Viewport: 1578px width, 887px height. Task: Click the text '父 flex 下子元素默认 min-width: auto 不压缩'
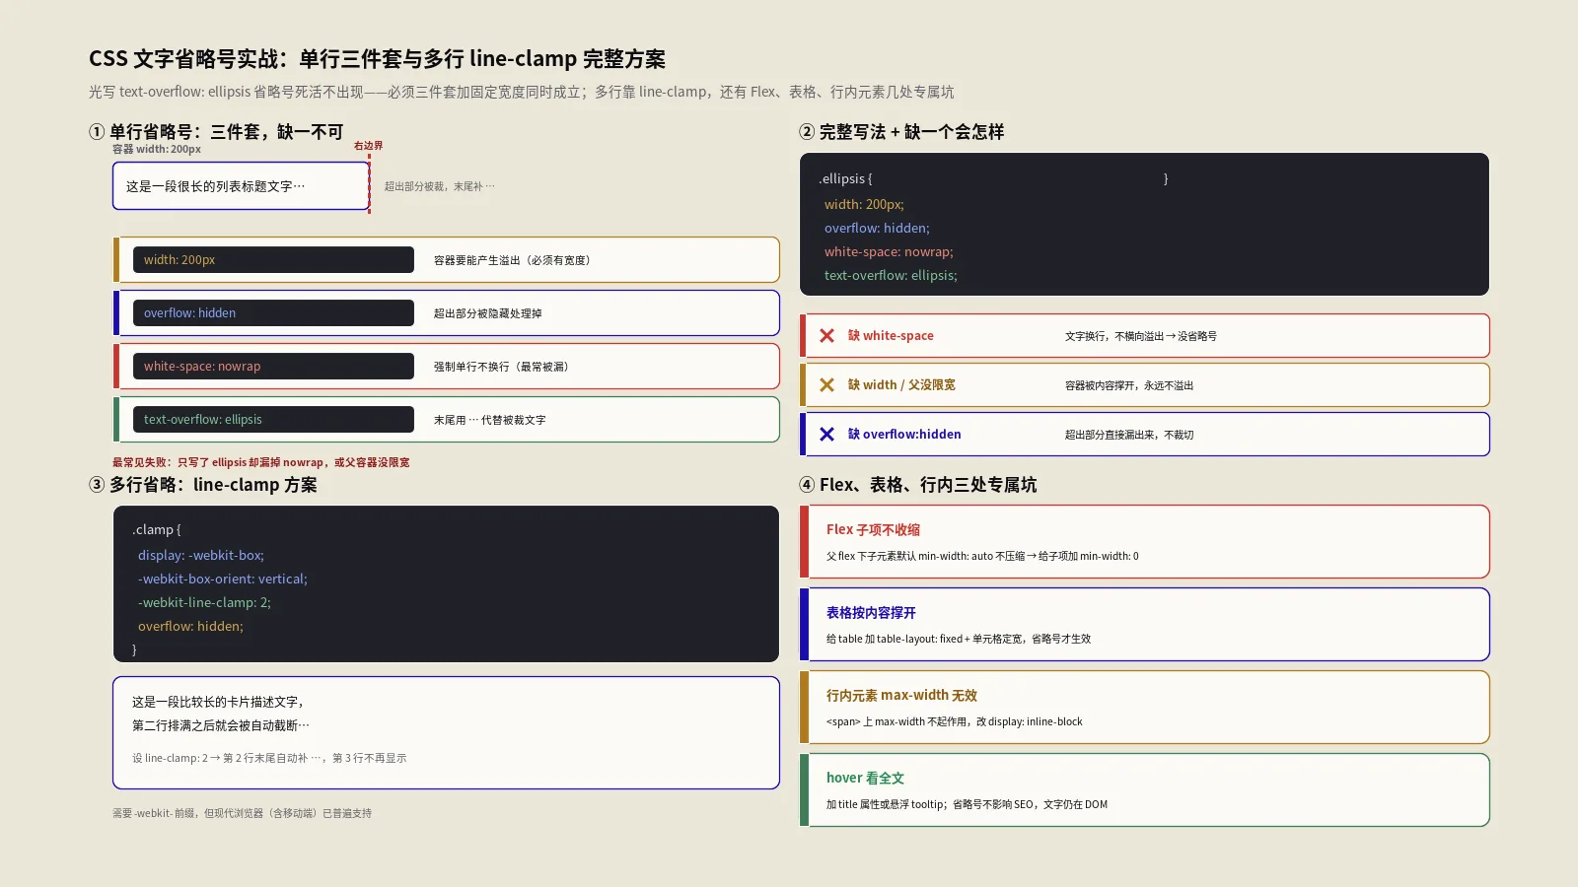point(982,556)
